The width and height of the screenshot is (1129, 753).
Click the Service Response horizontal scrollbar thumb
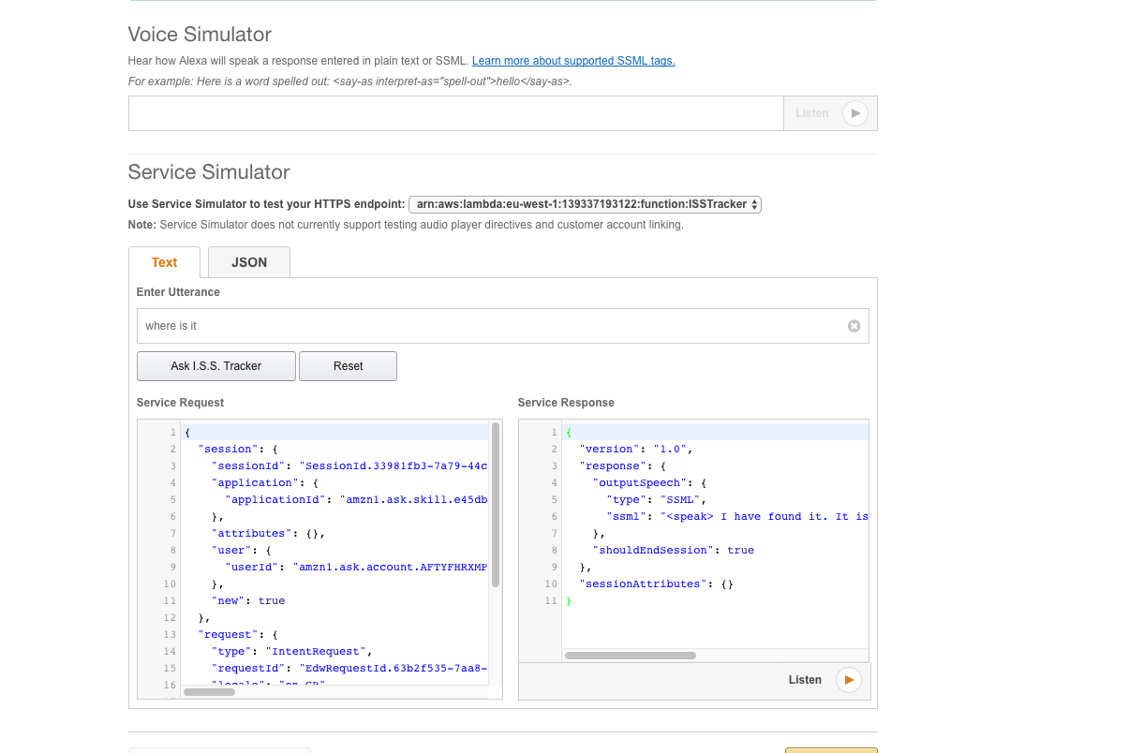630,656
